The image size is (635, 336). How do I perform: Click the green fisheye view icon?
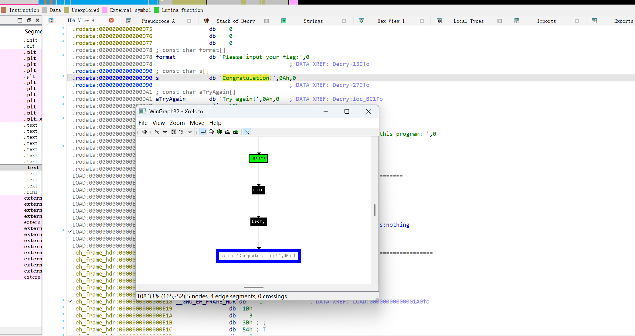pyautogui.click(x=219, y=132)
